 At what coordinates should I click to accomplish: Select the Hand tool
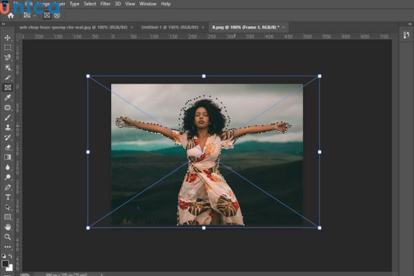pos(8,226)
